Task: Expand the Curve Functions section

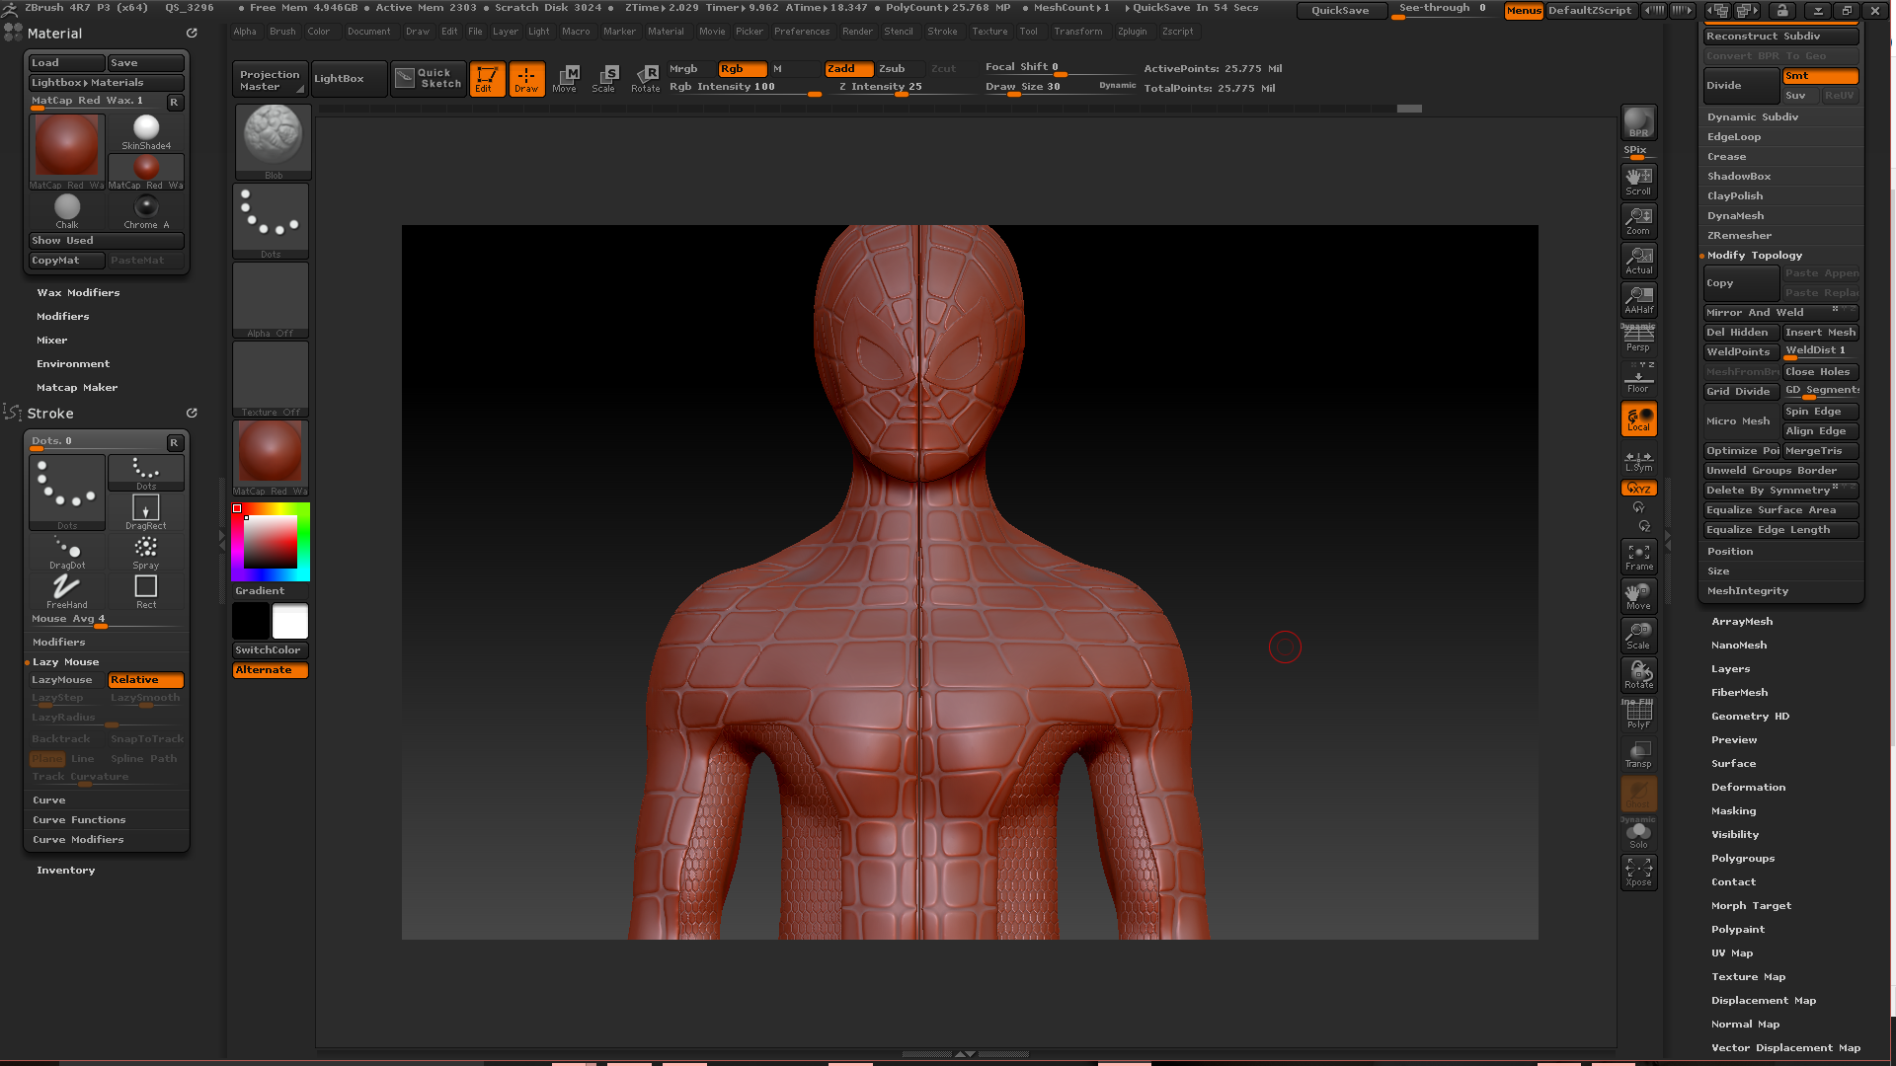Action: [x=79, y=820]
